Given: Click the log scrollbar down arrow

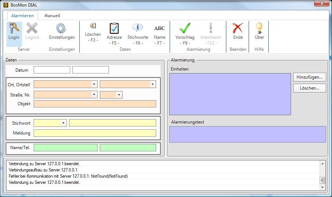Looking at the screenshot, I should pyautogui.click(x=322, y=187).
